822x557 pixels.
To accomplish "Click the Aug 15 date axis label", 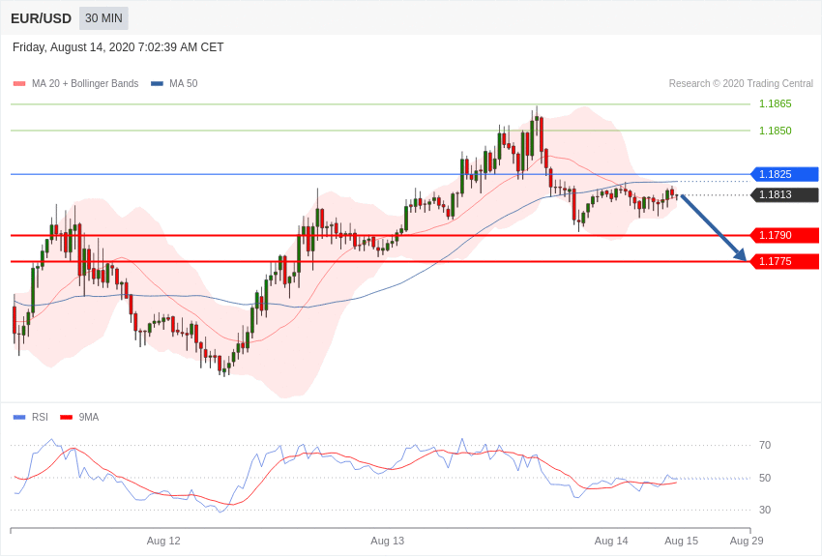I will pyautogui.click(x=682, y=541).
